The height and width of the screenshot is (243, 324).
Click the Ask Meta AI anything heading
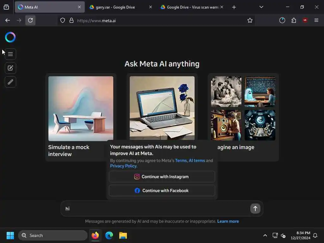(162, 64)
